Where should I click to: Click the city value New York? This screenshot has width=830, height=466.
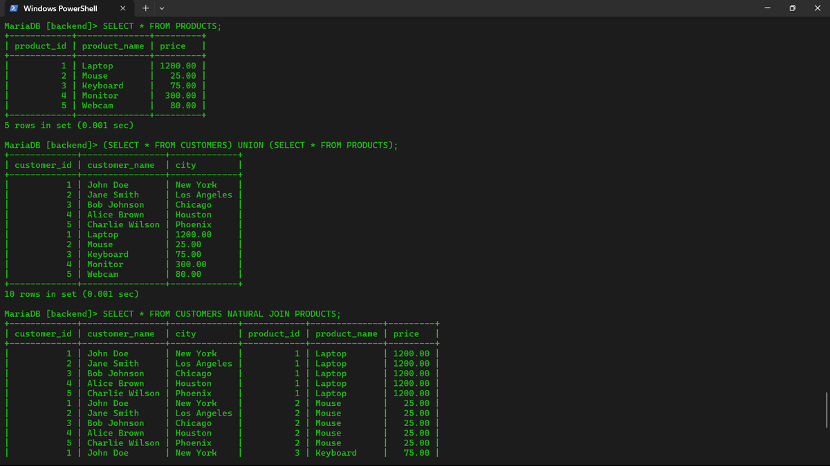pos(196,184)
